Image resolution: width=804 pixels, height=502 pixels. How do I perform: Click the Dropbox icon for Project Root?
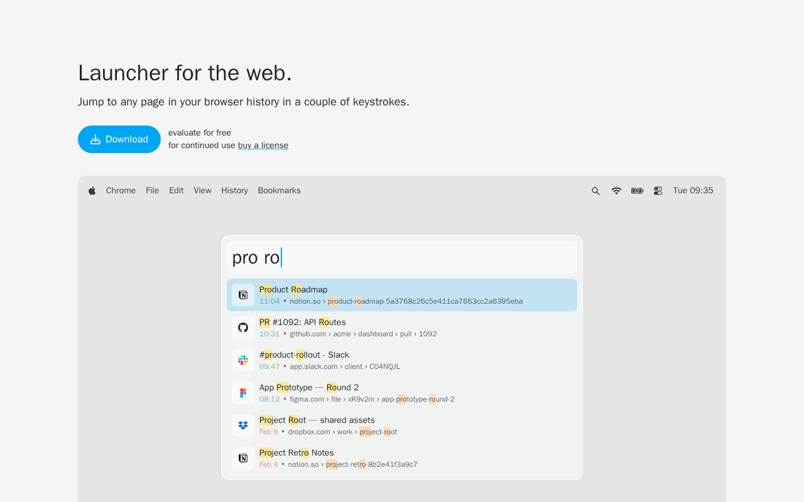(x=243, y=425)
